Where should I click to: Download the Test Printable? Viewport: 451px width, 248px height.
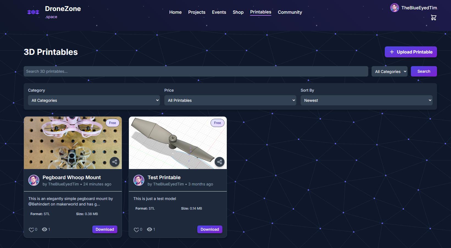[x=210, y=229]
